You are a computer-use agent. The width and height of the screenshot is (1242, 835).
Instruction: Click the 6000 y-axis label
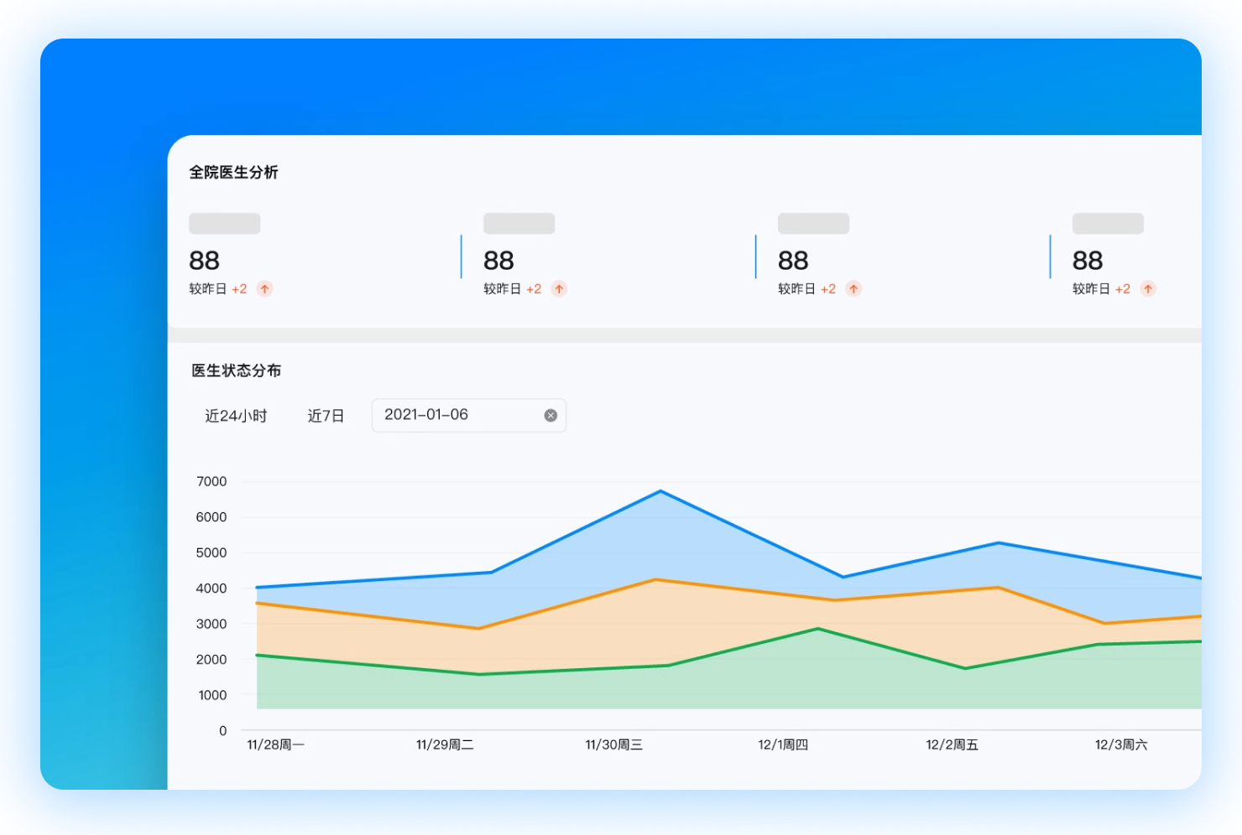(211, 517)
